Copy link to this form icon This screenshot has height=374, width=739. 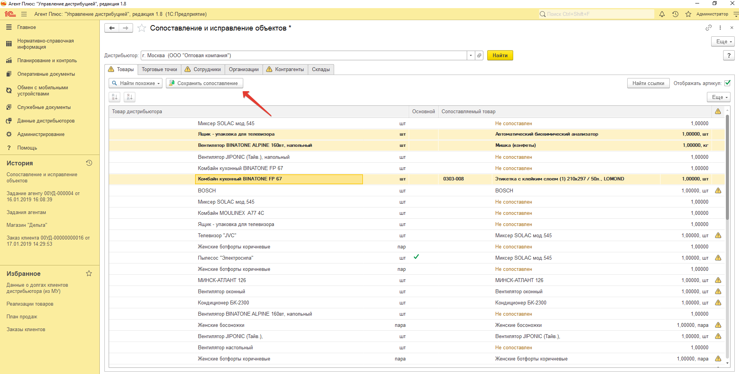[708, 27]
